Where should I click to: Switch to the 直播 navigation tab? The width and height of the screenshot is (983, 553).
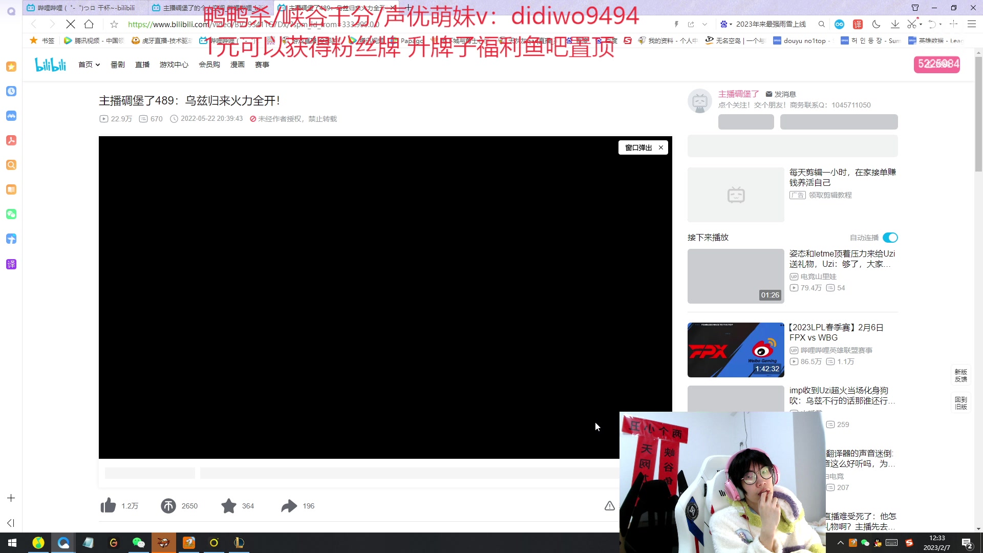pyautogui.click(x=142, y=65)
